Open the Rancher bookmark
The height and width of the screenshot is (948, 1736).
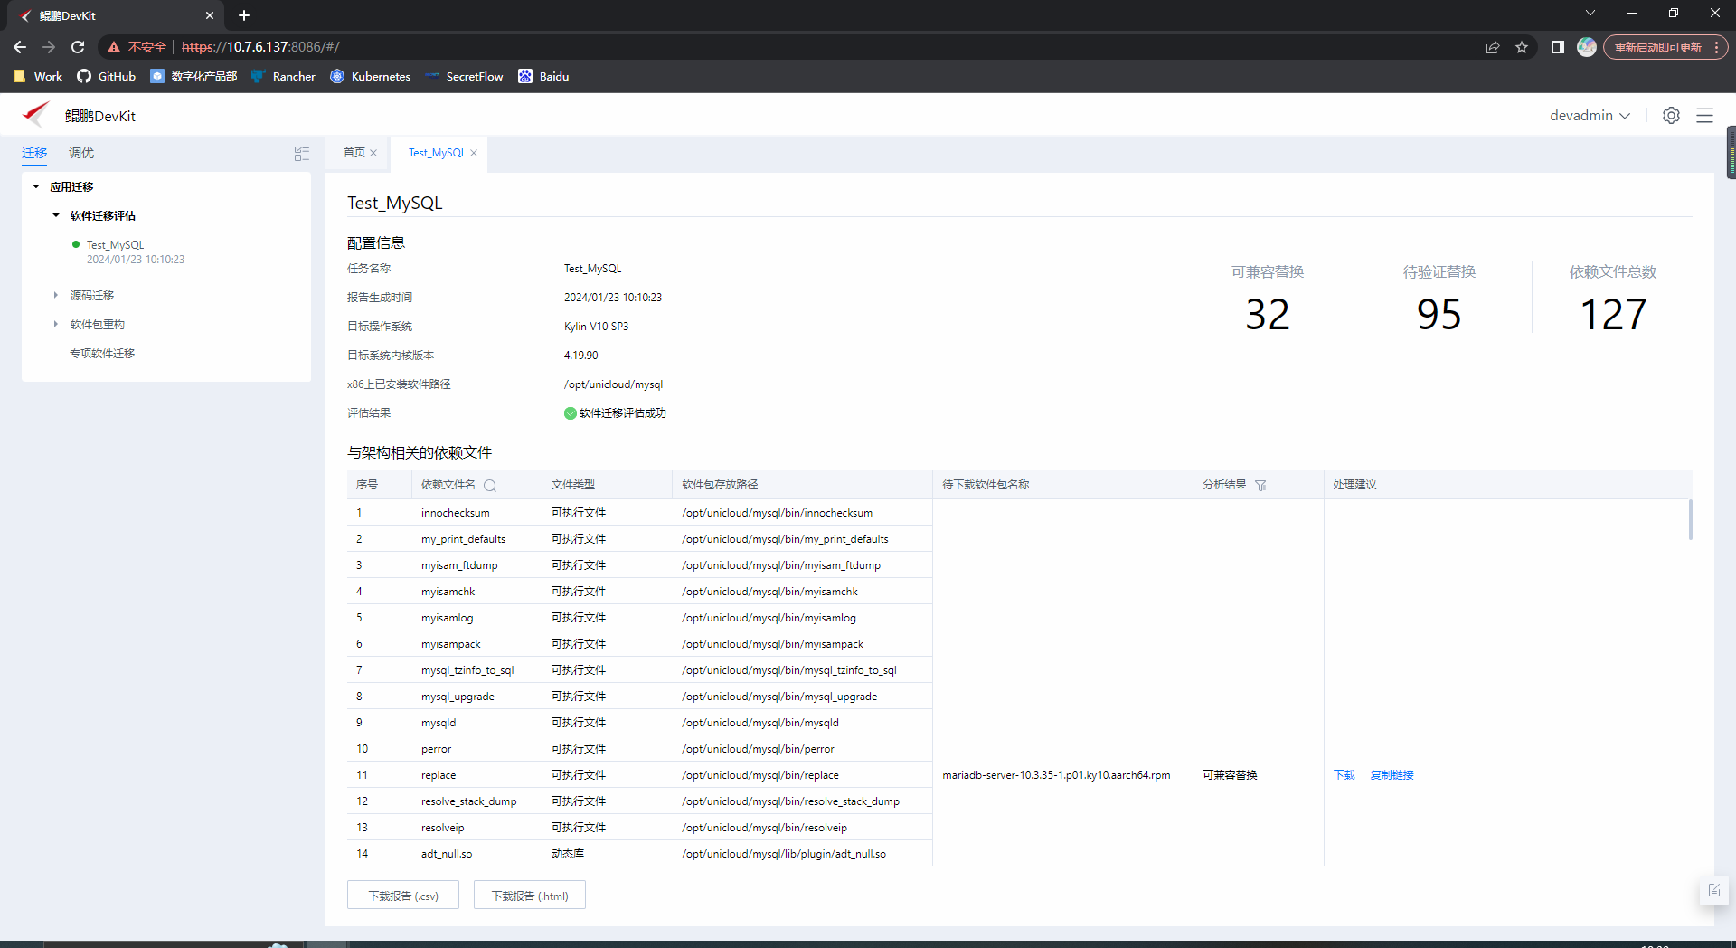pyautogui.click(x=283, y=77)
